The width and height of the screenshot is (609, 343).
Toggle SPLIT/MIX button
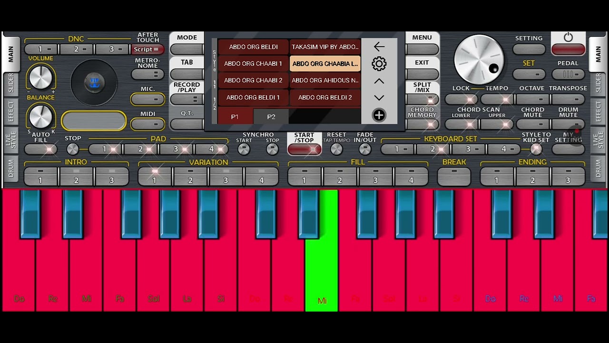click(422, 100)
